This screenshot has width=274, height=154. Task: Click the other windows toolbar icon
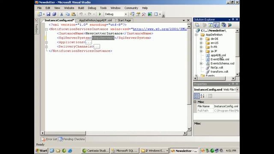[x=156, y=14]
